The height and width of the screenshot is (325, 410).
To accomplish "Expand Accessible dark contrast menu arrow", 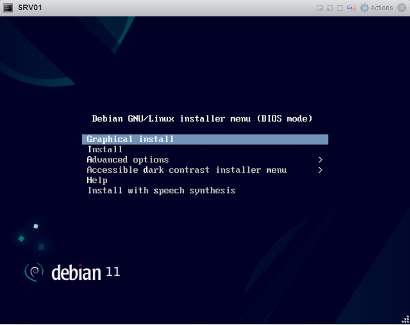I will (x=321, y=170).
